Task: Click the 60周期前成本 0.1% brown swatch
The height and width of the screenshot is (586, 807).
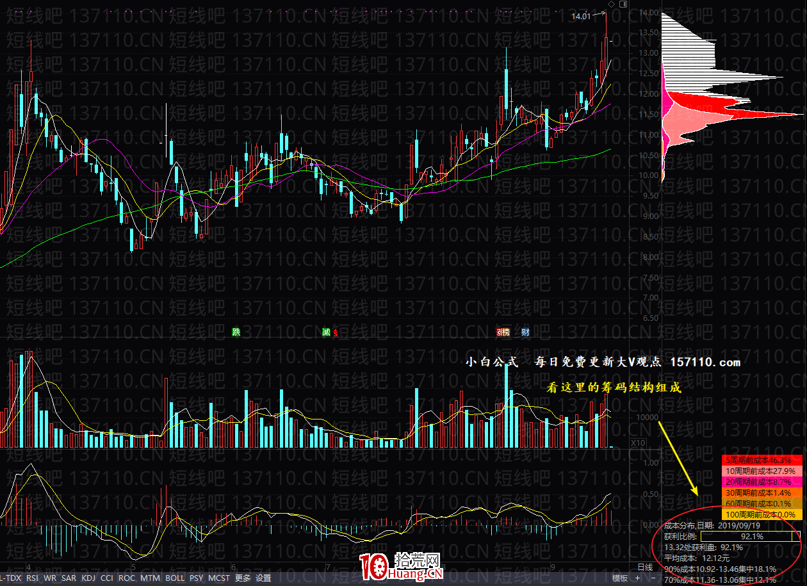Action: (762, 503)
